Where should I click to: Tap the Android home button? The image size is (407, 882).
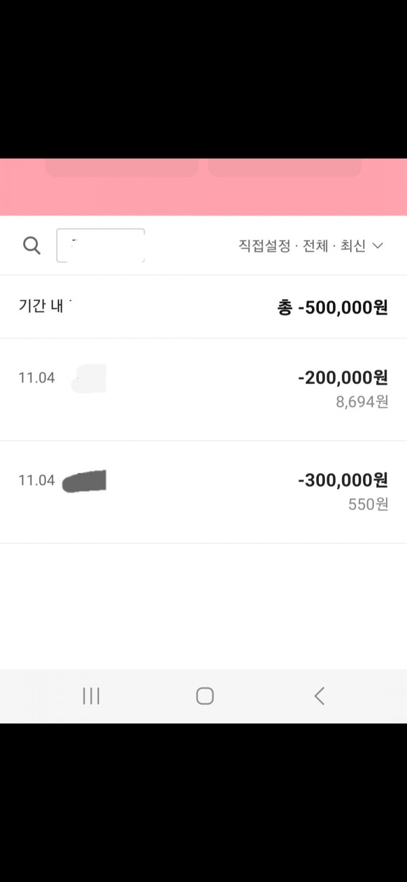[x=205, y=695]
